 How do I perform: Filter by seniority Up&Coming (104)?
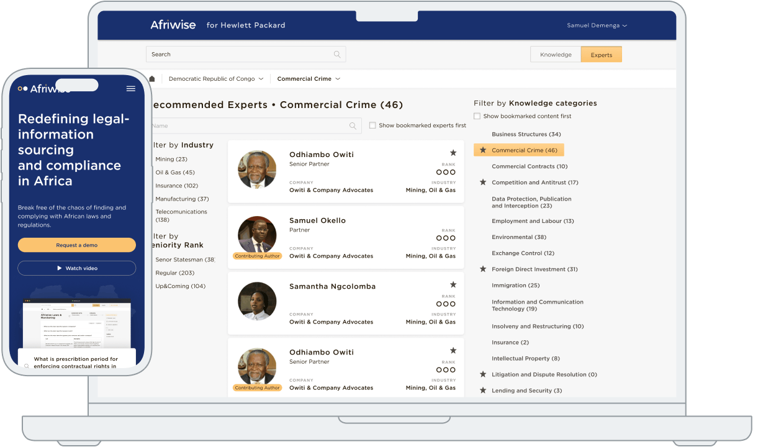[x=181, y=286]
